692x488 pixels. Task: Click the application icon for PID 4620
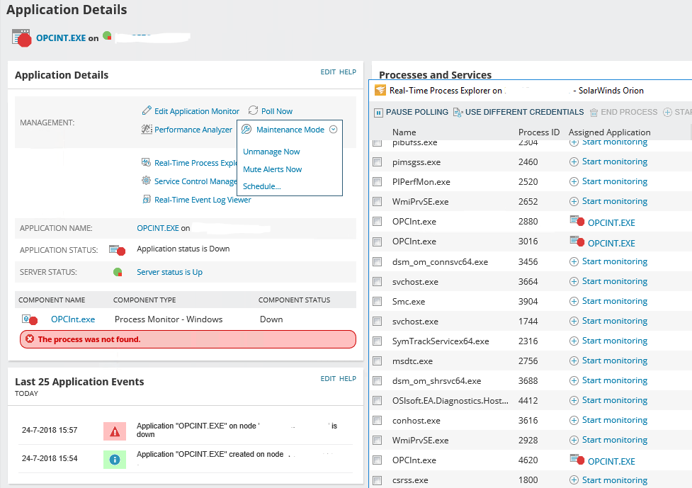coord(577,459)
